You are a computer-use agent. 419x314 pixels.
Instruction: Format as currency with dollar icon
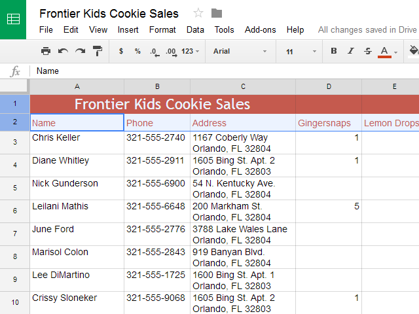121,51
